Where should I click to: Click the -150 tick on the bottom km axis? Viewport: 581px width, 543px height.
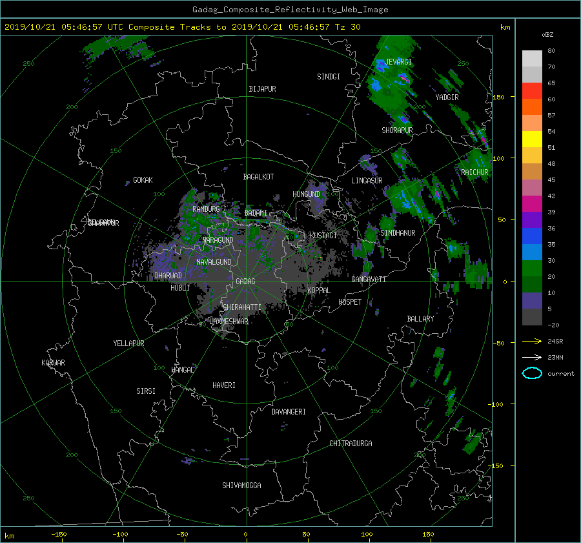point(59,535)
